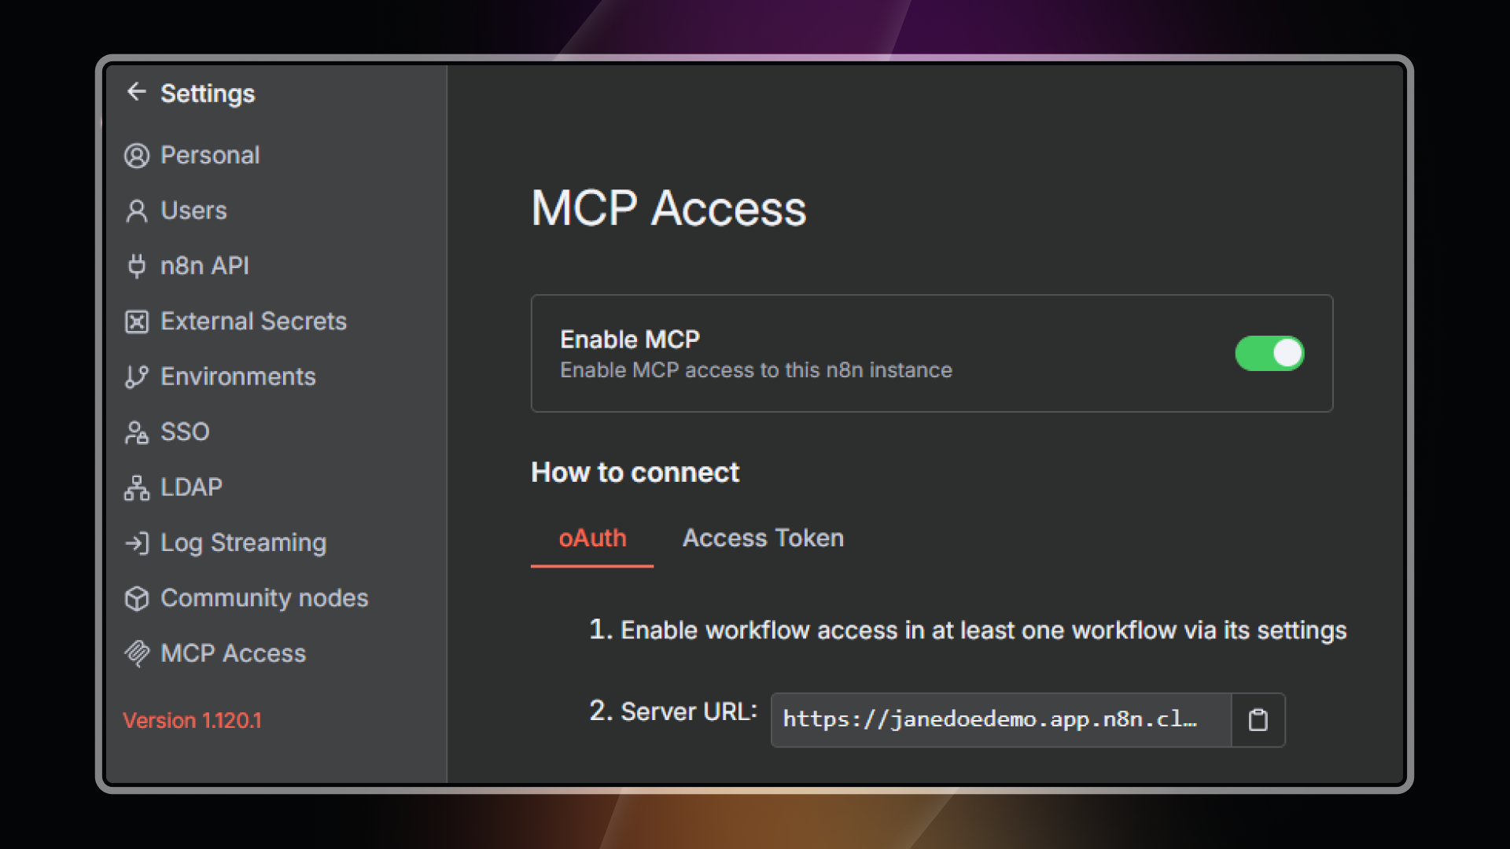Image resolution: width=1510 pixels, height=849 pixels.
Task: Select the oAuth tab
Action: pyautogui.click(x=592, y=538)
